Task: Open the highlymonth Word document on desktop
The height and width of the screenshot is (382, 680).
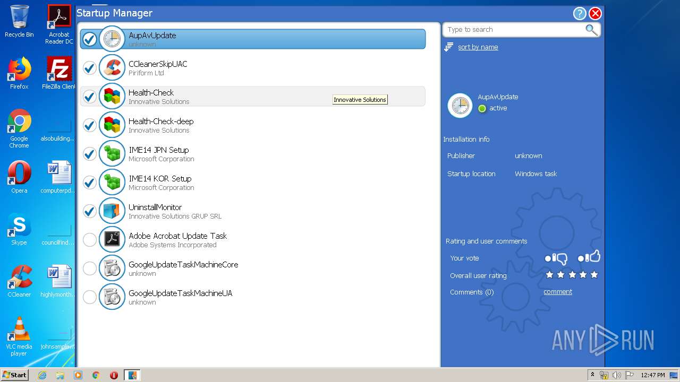Action: coord(59,281)
